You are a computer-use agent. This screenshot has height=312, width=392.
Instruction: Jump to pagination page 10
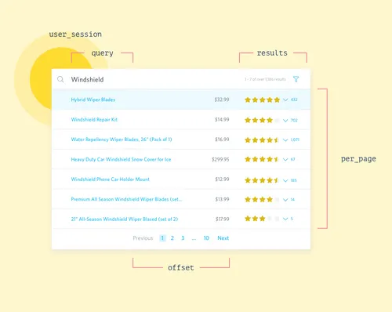(x=206, y=238)
